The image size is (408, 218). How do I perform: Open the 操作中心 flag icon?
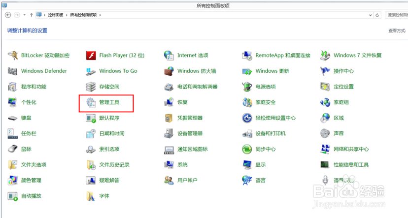pyautogui.click(x=325, y=71)
